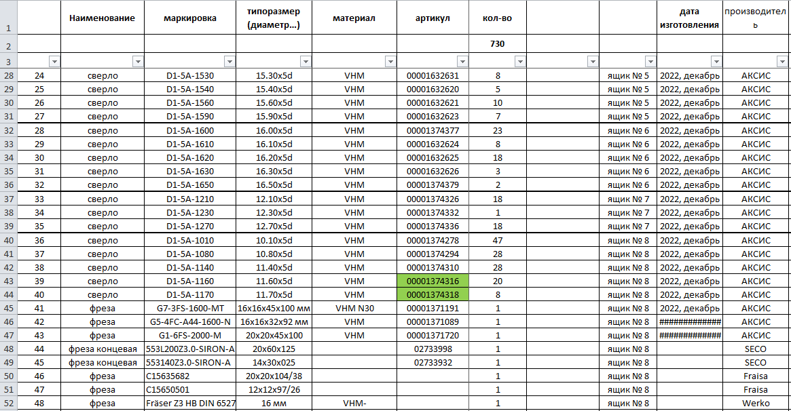Image resolution: width=791 pixels, height=411 pixels.
Task: Click the дата изготовления header cell
Action: pyautogui.click(x=689, y=18)
